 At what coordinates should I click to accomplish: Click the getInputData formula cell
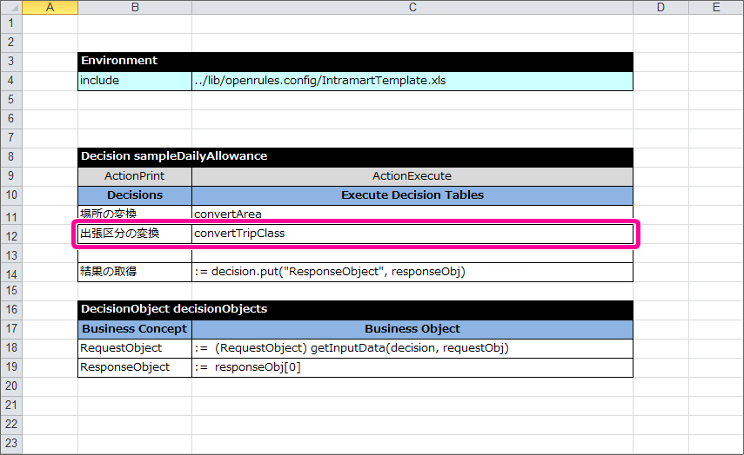412,347
